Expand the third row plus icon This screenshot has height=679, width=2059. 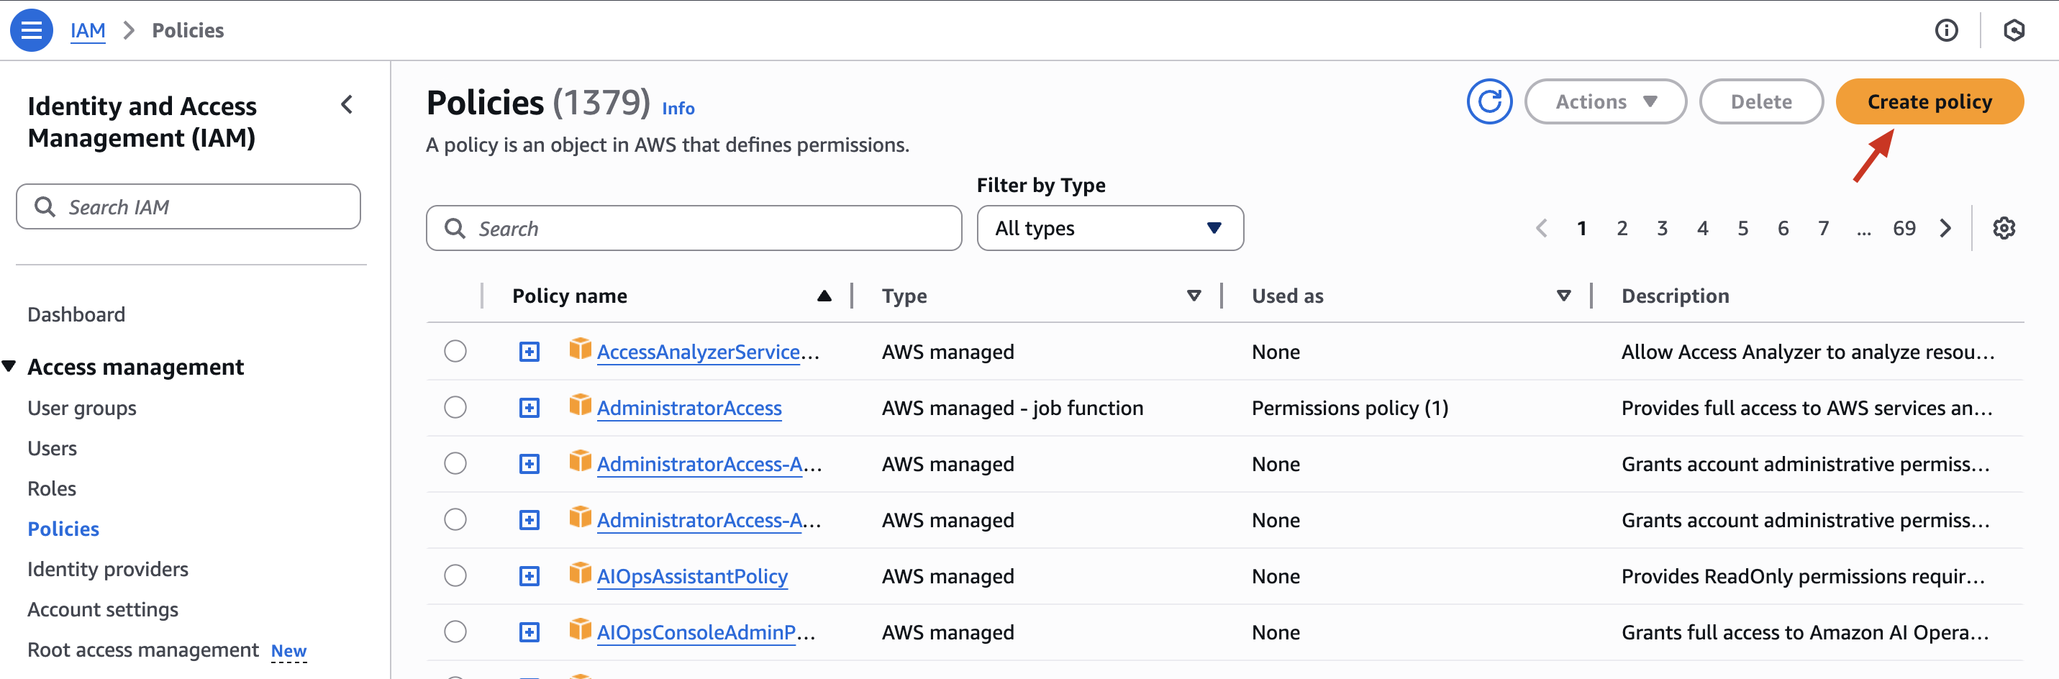tap(529, 464)
